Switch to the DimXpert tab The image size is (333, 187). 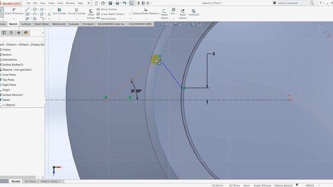[x=88, y=24]
